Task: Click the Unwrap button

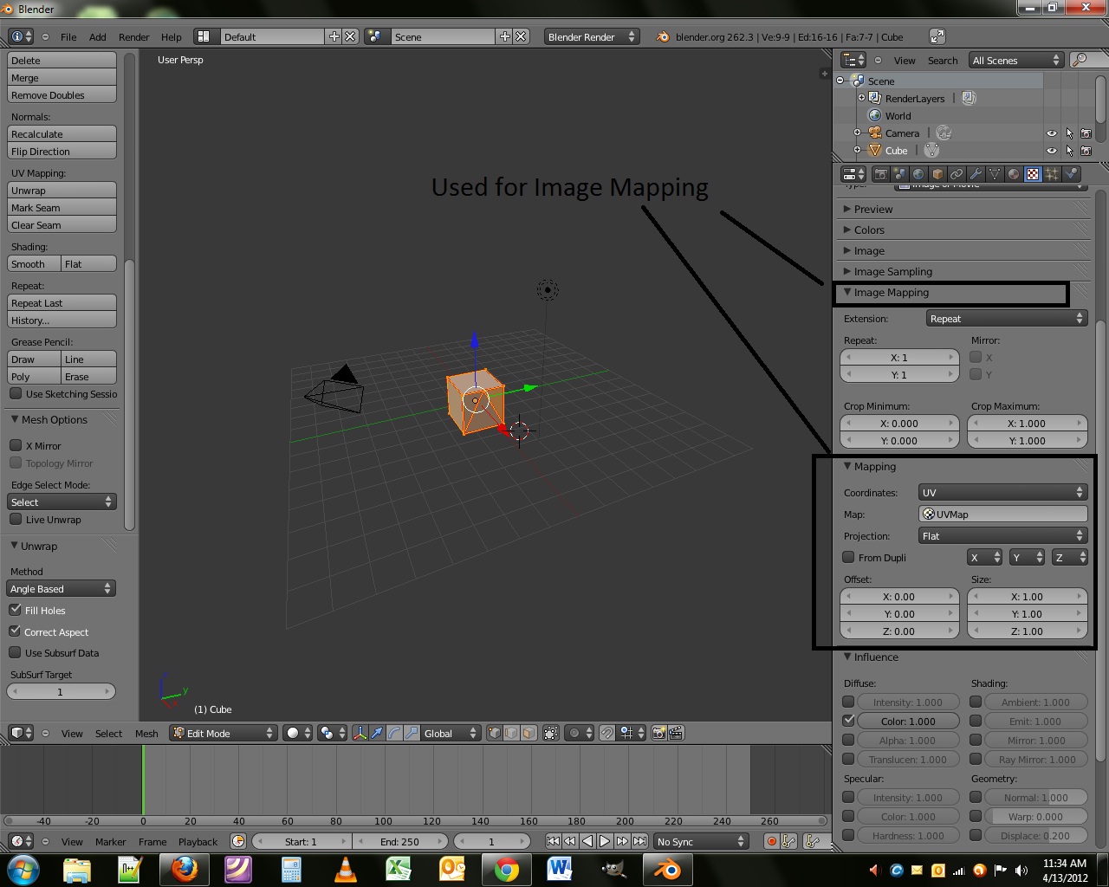Action: pos(62,191)
